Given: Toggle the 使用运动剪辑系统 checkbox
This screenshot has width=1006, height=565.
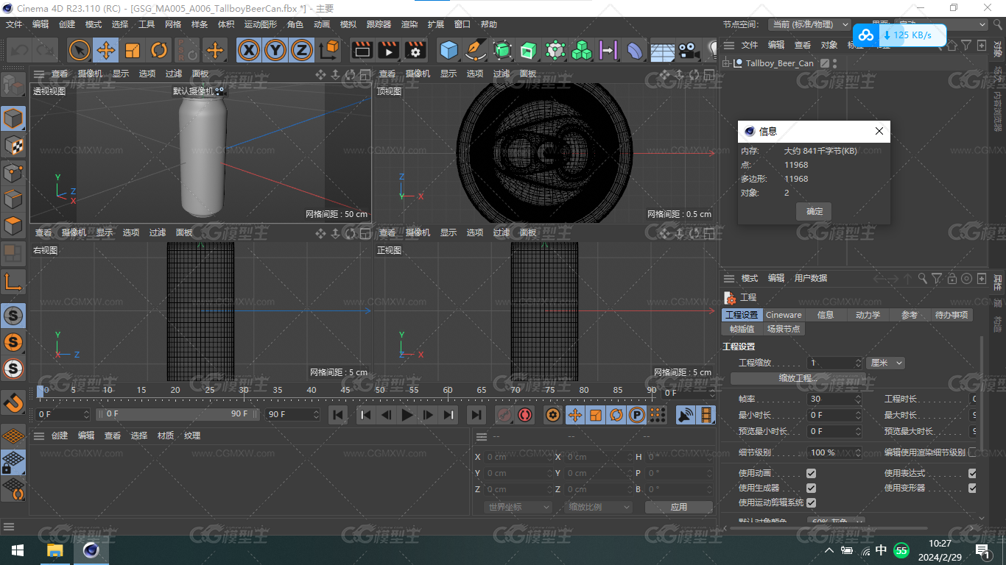Looking at the screenshot, I should pyautogui.click(x=811, y=502).
